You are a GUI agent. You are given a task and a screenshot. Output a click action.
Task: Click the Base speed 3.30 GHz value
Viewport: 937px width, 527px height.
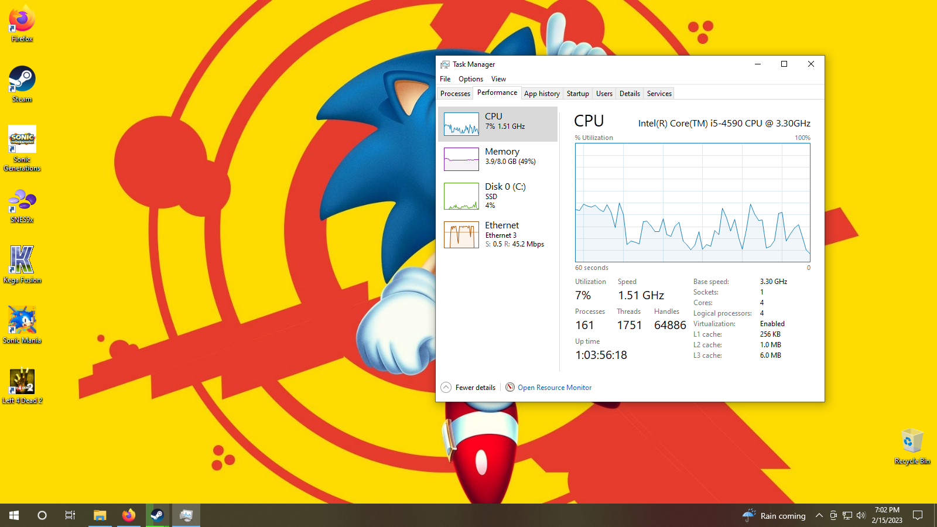[774, 282]
